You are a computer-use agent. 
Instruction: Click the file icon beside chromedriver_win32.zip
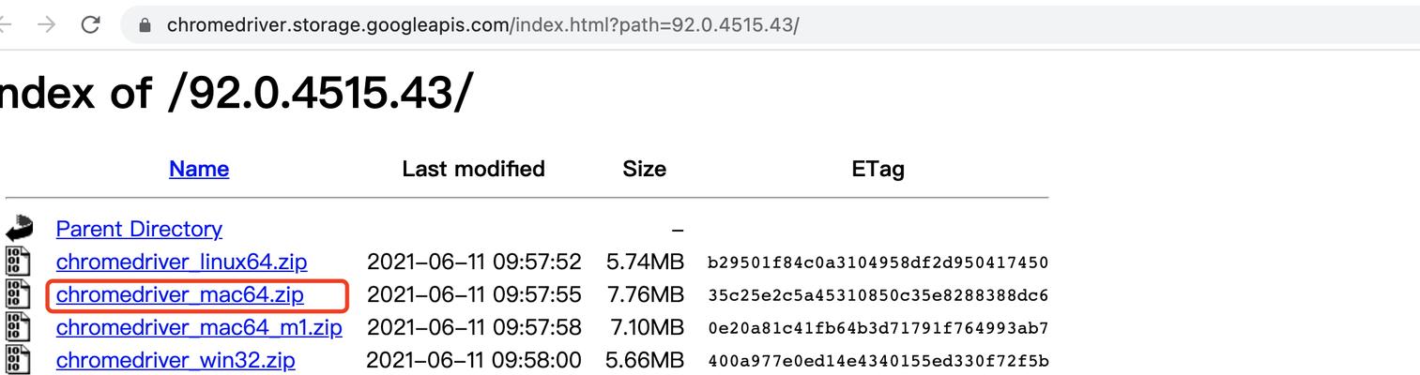18,360
